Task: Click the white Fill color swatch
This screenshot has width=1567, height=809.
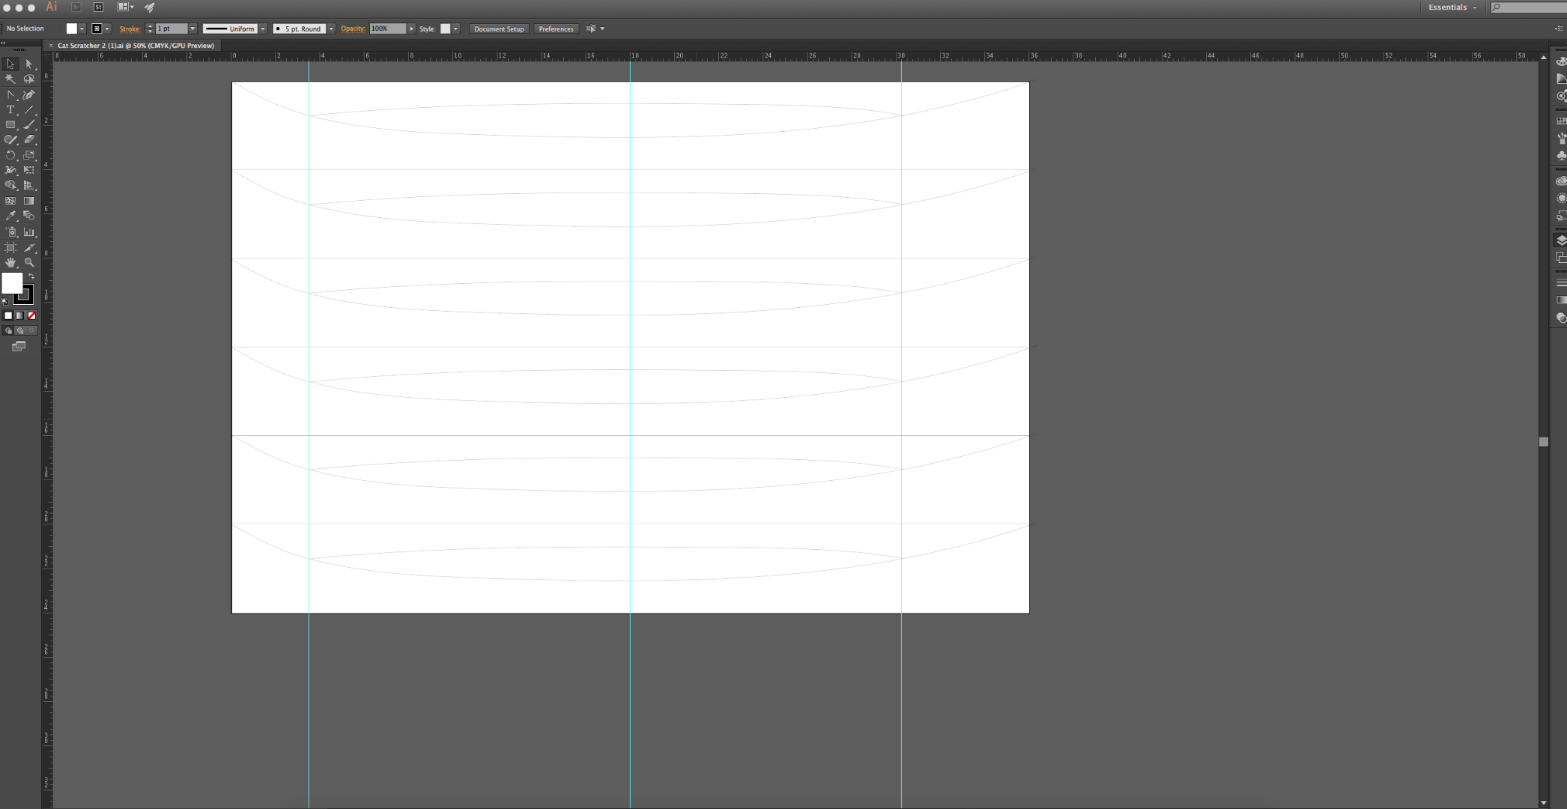Action: pos(12,282)
